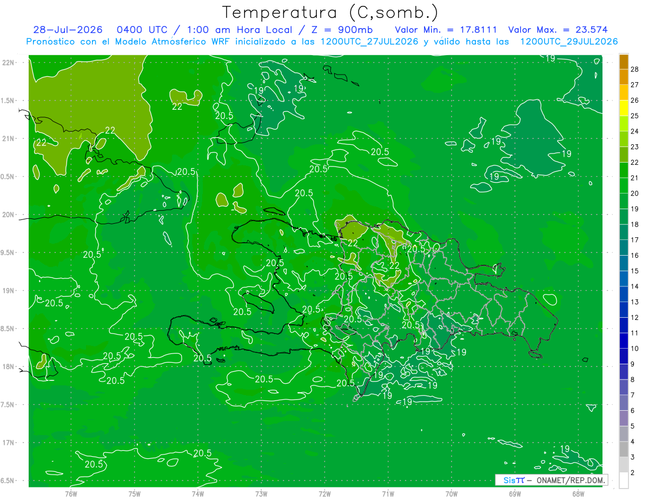
Task: Click the initialization time '1200UTC_27JUL2026'
Action: click(x=369, y=42)
